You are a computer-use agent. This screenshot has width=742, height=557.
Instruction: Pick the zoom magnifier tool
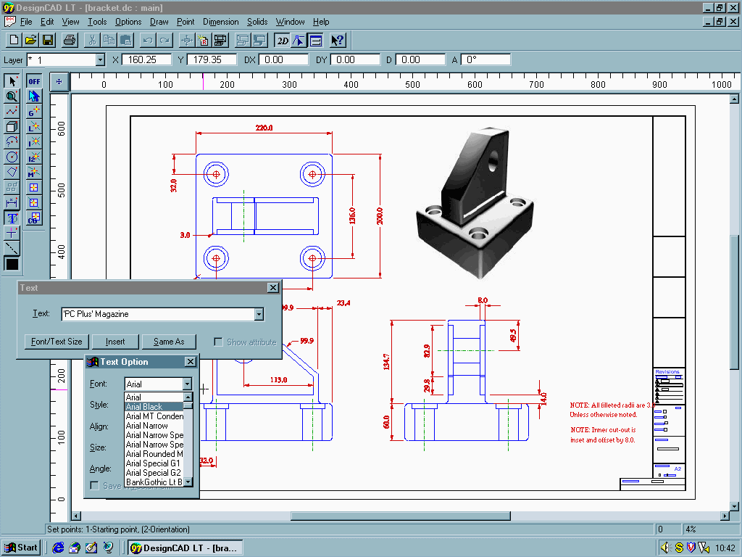[x=12, y=96]
